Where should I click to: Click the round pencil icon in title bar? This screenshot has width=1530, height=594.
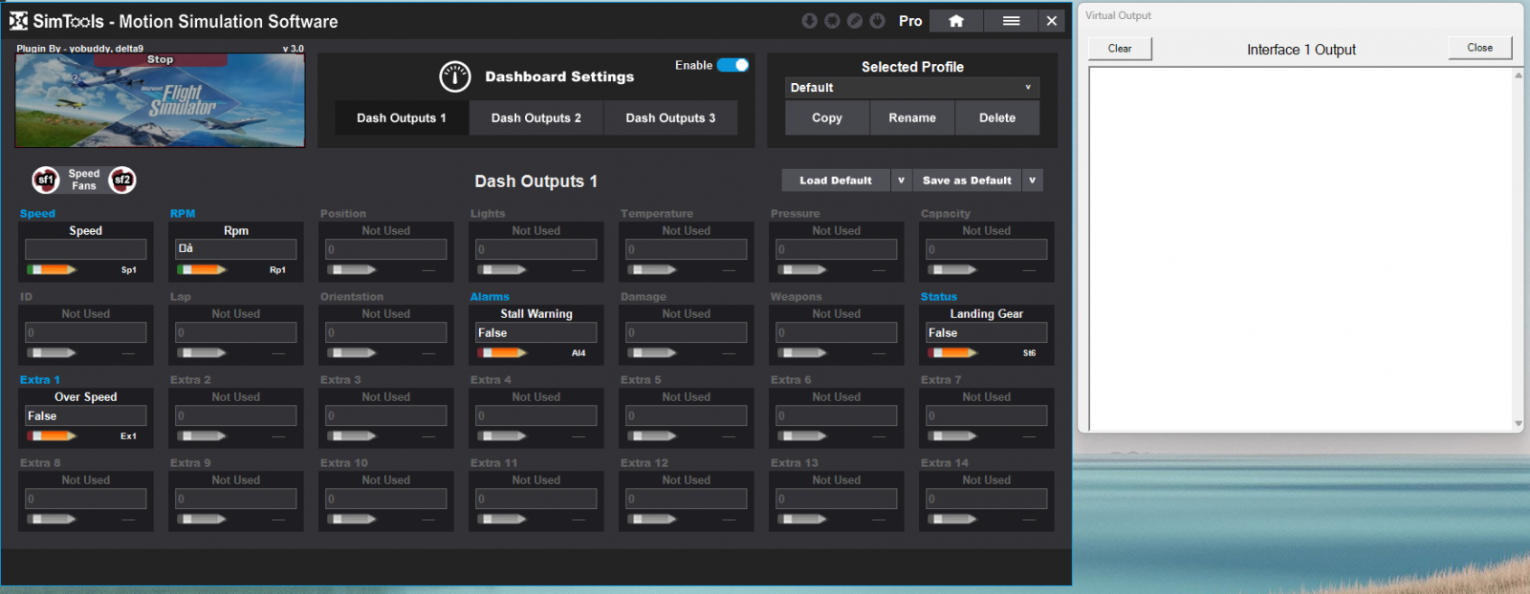coord(855,21)
